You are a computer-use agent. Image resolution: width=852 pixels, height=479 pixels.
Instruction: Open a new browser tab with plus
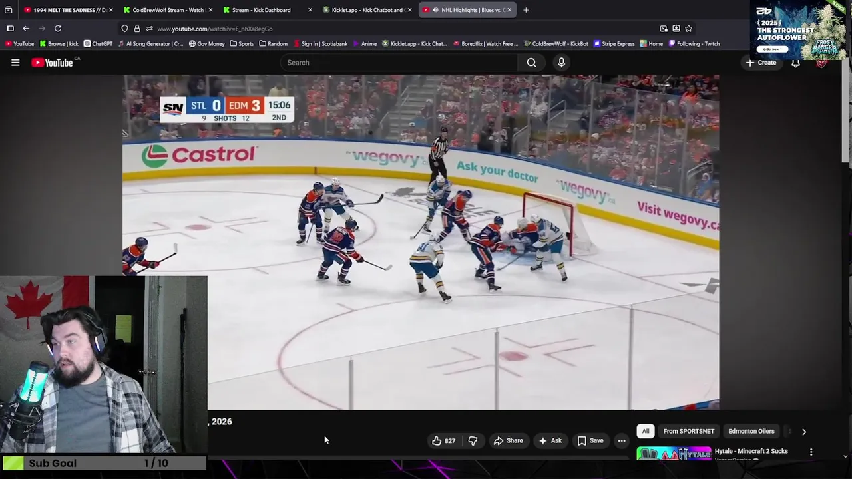coord(526,10)
